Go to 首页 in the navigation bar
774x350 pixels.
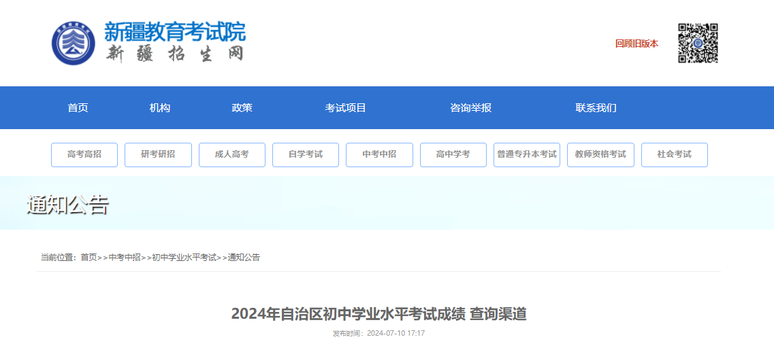pyautogui.click(x=78, y=108)
